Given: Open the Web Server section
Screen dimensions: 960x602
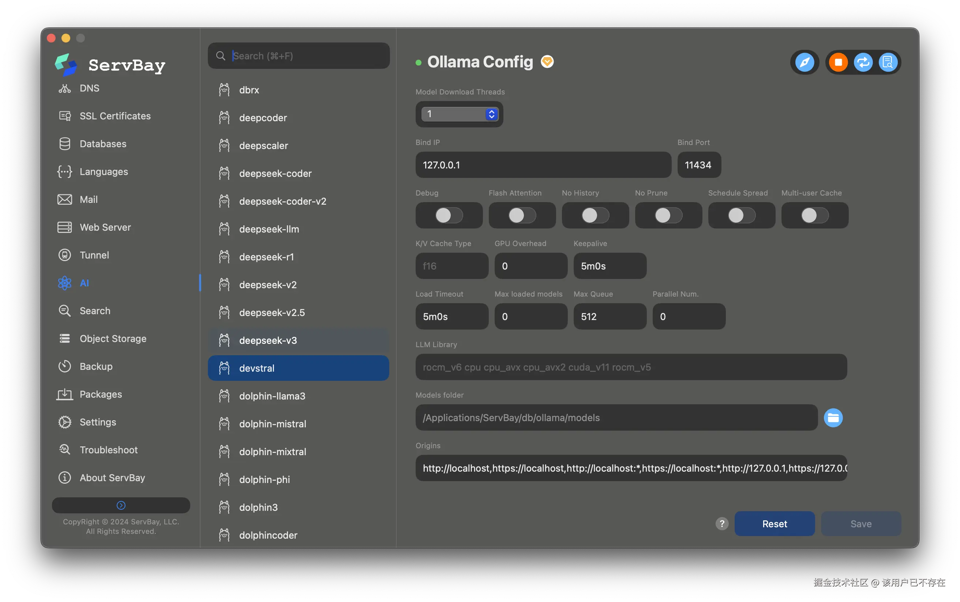Looking at the screenshot, I should [105, 227].
